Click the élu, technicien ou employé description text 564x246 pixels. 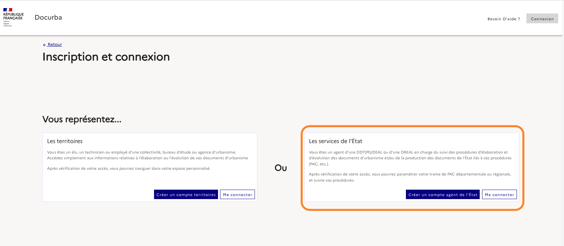click(x=147, y=155)
